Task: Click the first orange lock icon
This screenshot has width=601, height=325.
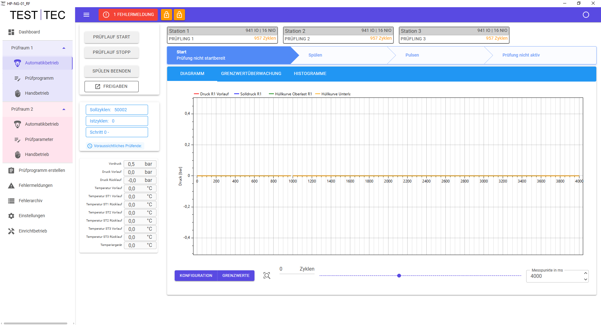Action: click(x=167, y=15)
